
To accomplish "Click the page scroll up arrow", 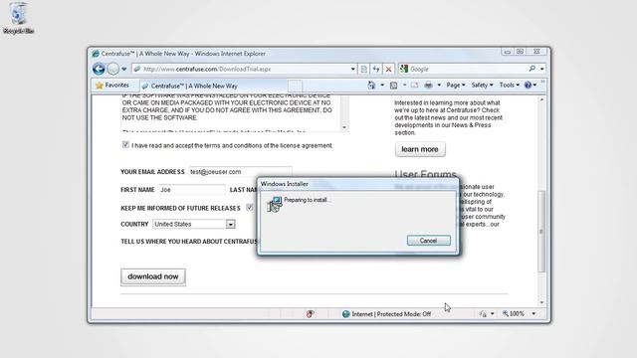I will click(541, 99).
